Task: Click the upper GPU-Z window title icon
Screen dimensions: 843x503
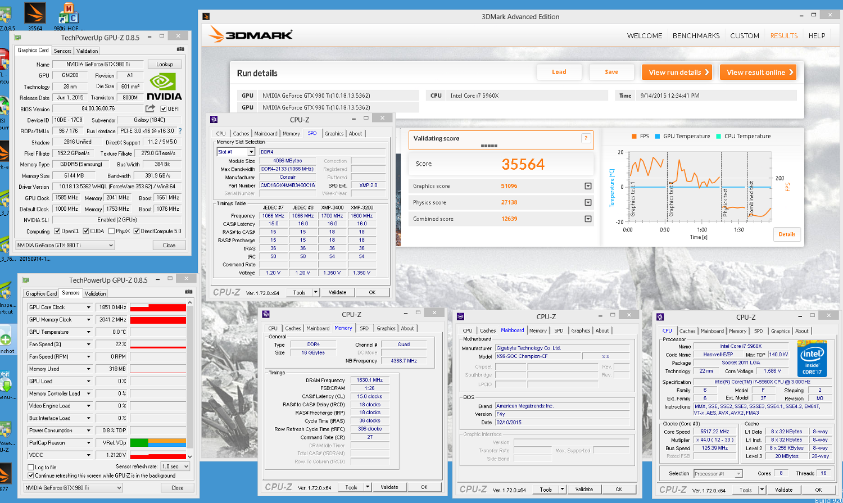Action: click(17, 38)
